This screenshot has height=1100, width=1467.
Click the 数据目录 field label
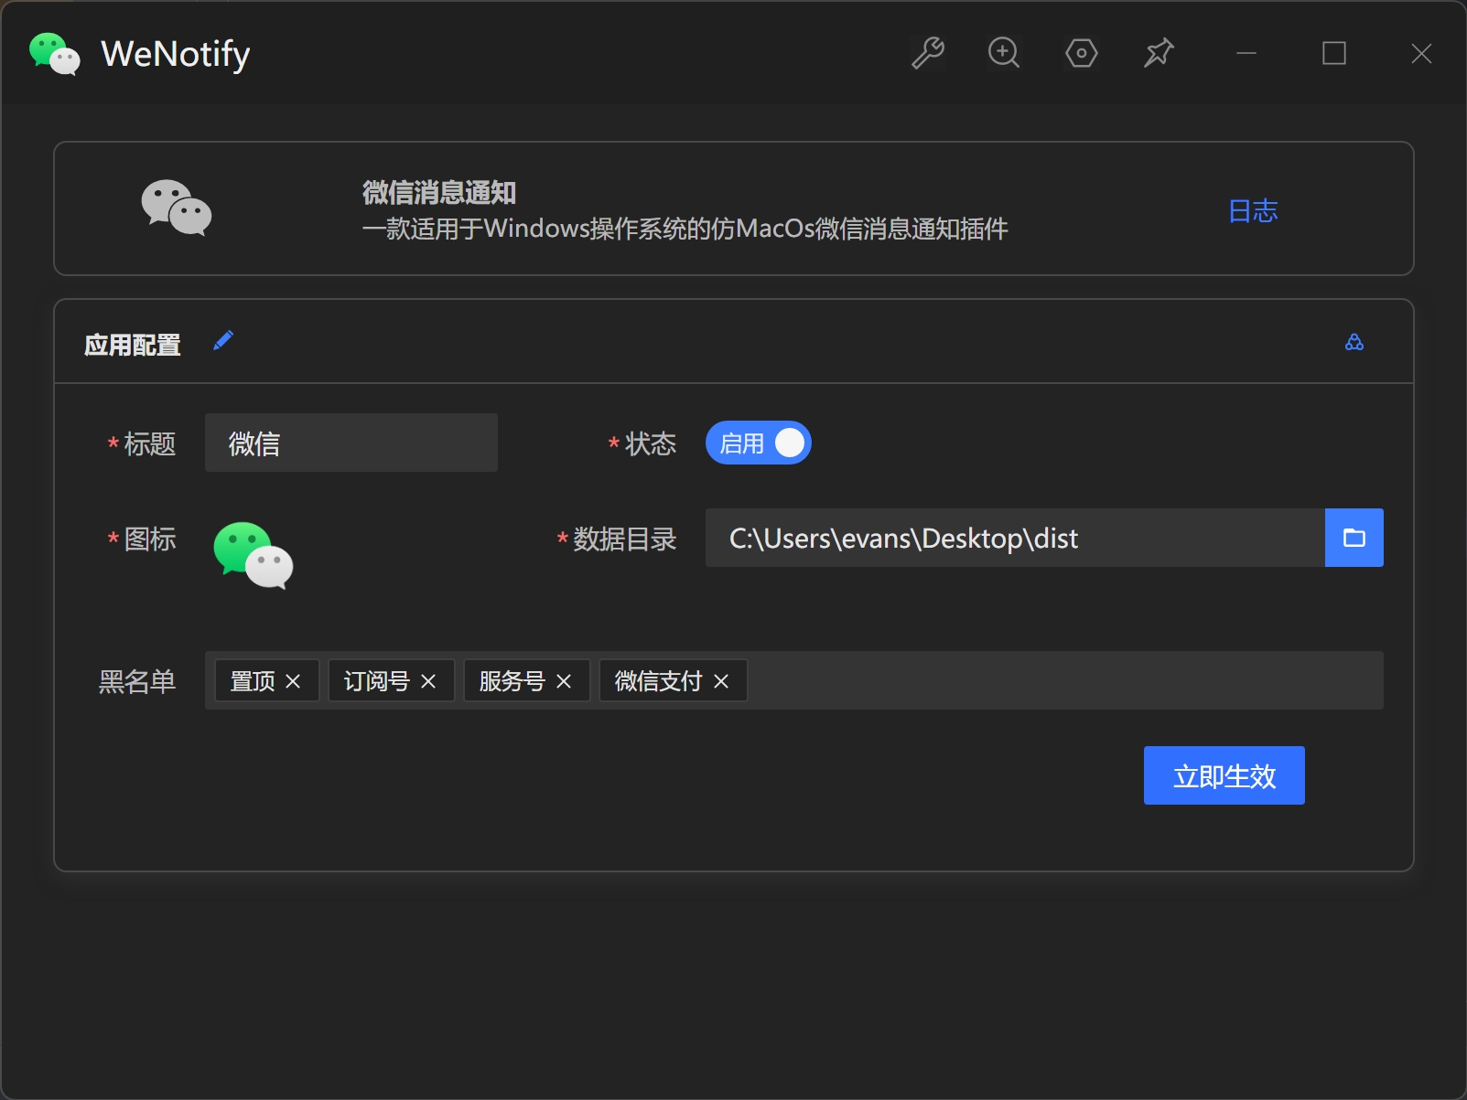625,539
